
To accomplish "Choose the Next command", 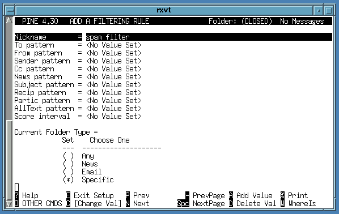I will tap(141, 203).
